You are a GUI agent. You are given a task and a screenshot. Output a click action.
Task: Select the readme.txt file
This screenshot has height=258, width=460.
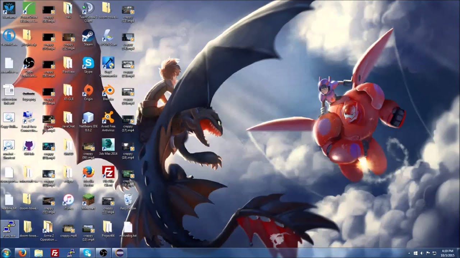(9, 202)
